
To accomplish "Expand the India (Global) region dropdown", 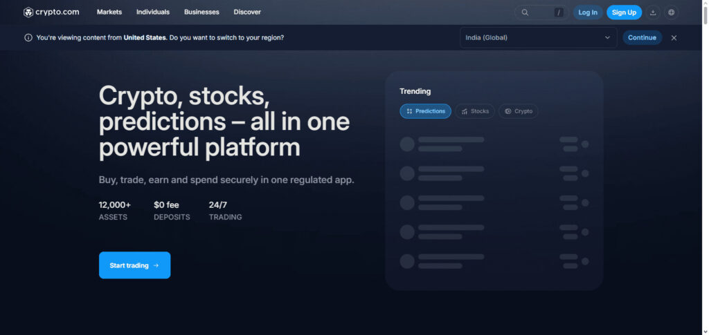I will click(x=538, y=38).
